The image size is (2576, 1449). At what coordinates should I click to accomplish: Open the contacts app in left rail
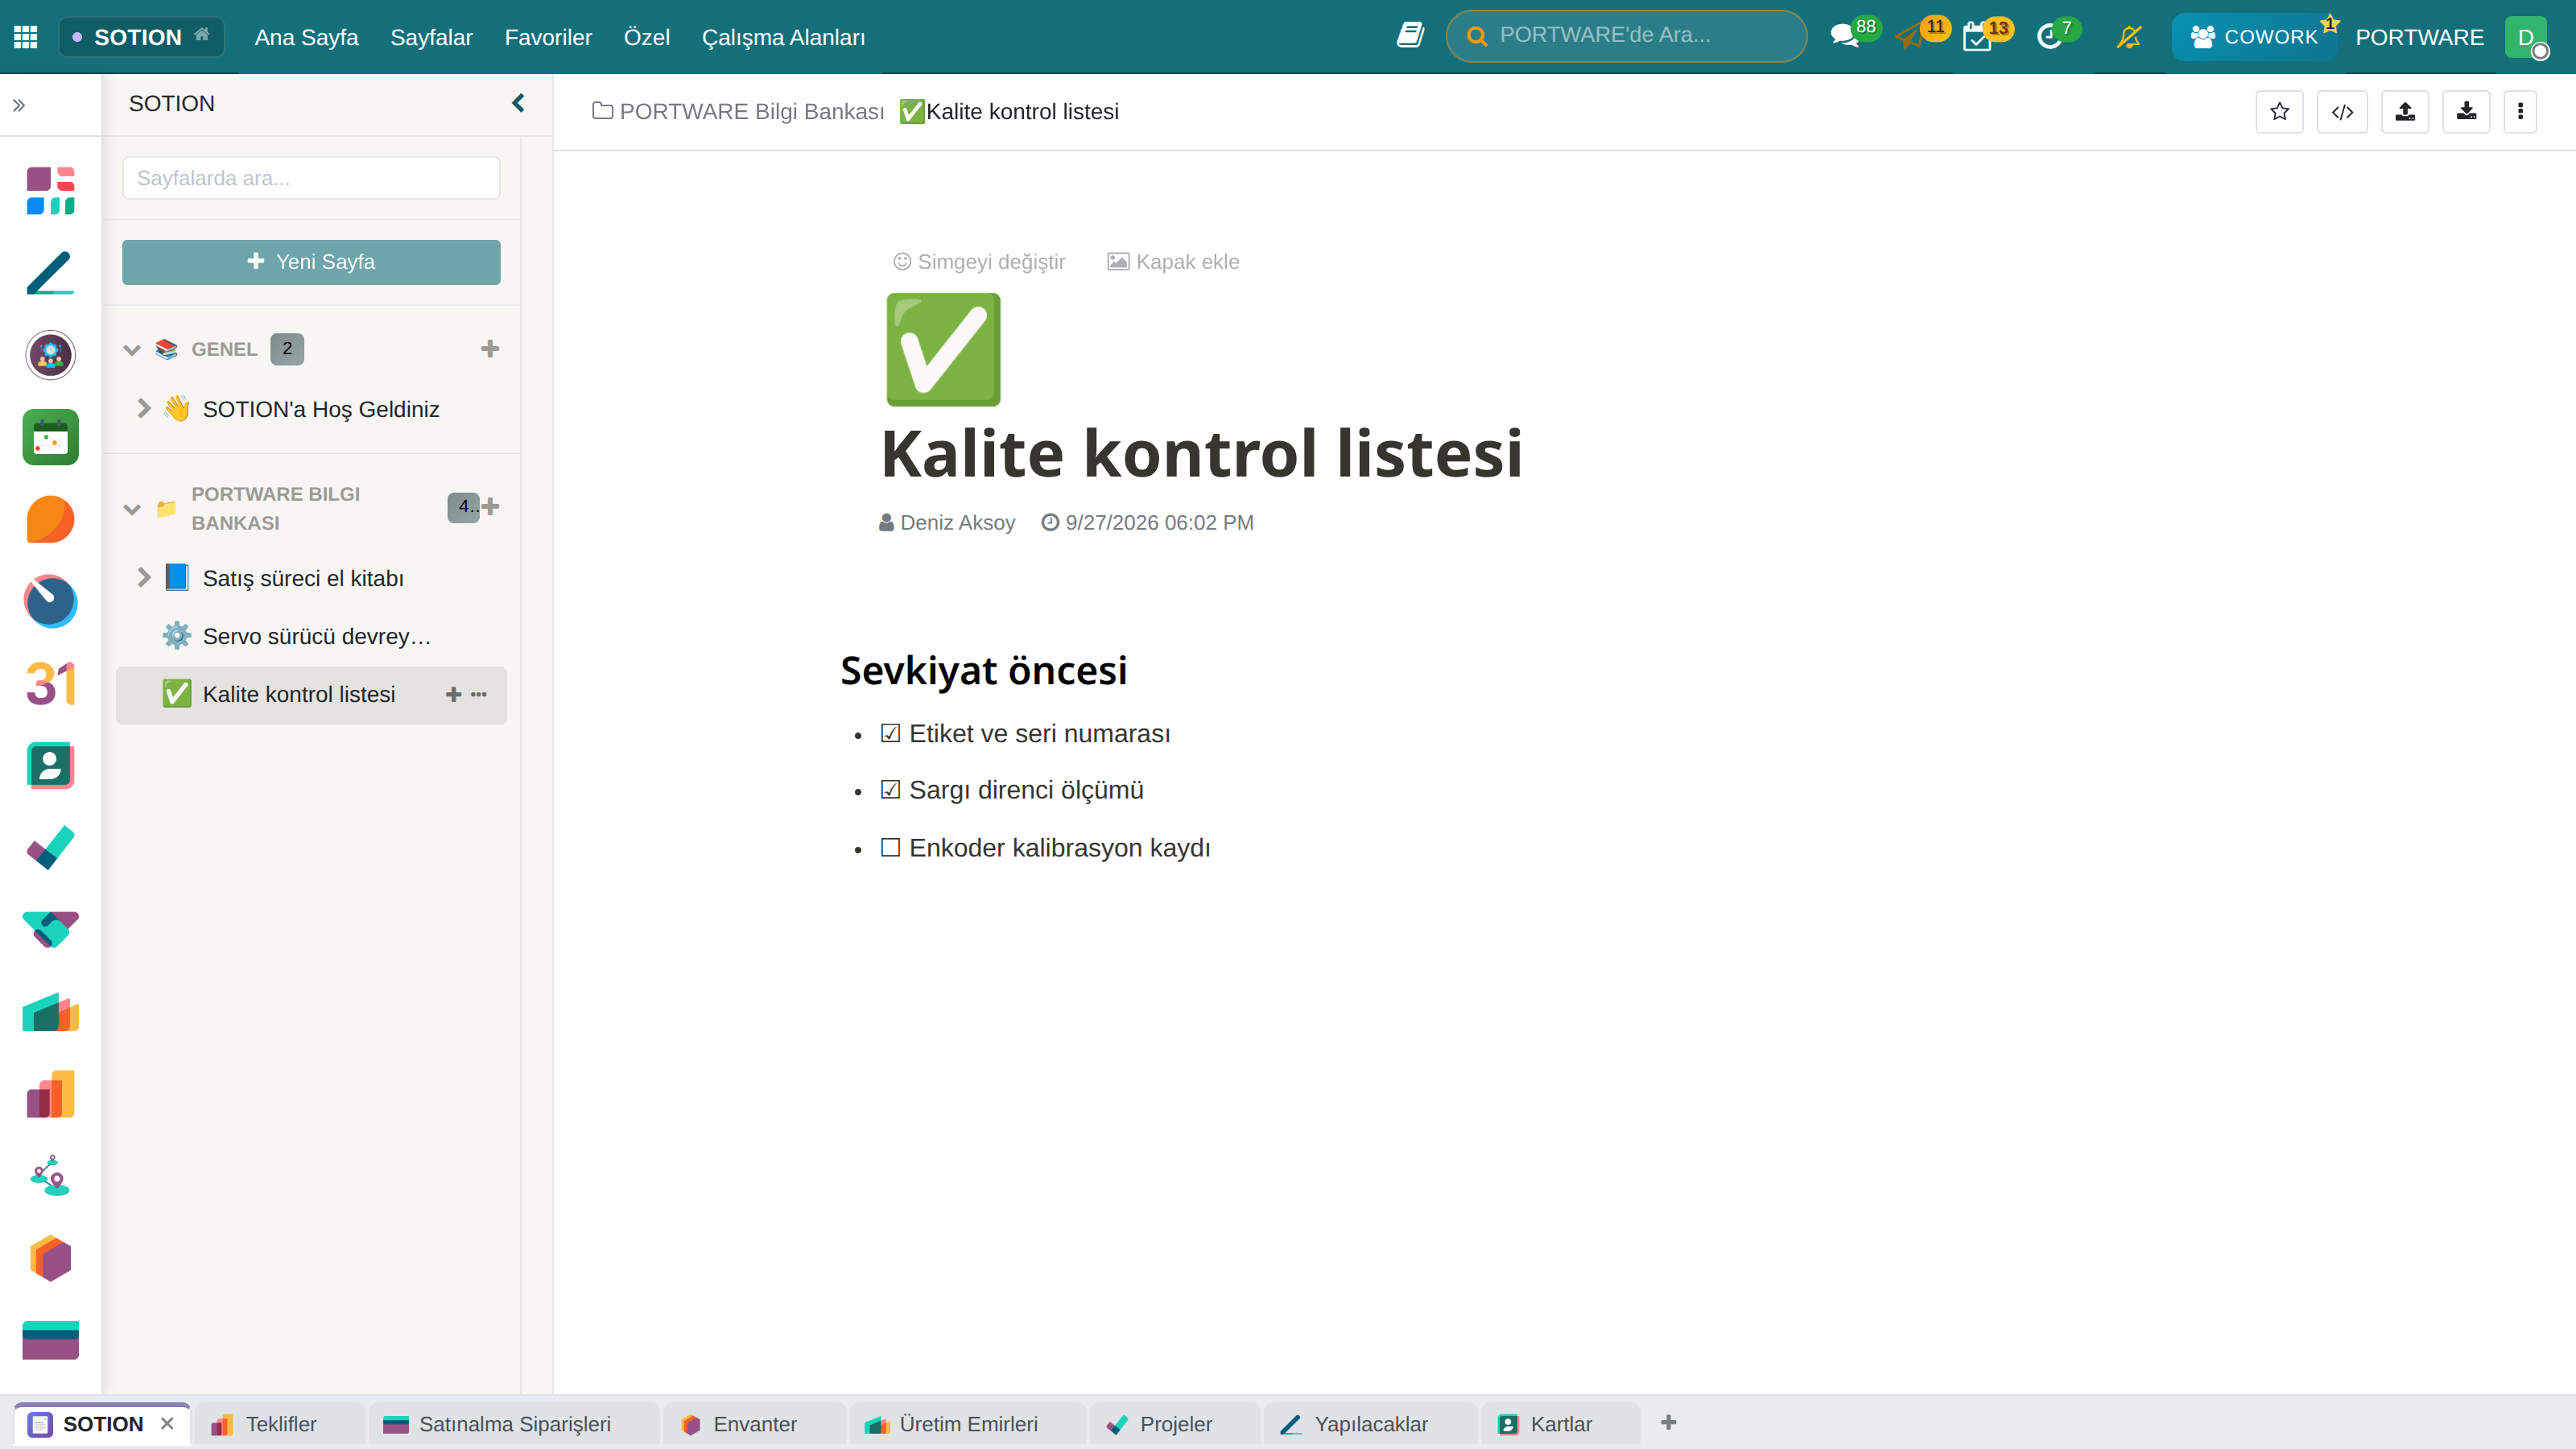coord(50,766)
